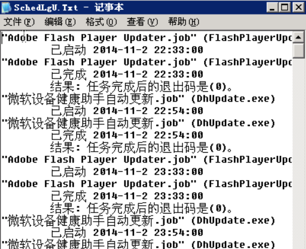Click the vertical scrollbar up arrow
The width and height of the screenshot is (306, 249).
[x=299, y=37]
